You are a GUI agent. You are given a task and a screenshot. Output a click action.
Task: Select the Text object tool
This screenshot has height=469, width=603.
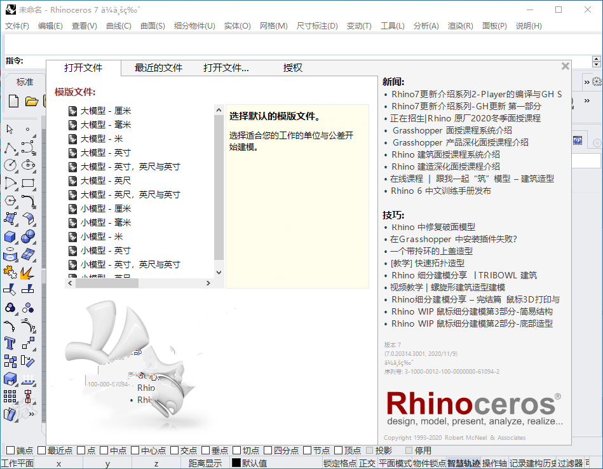coord(10,343)
